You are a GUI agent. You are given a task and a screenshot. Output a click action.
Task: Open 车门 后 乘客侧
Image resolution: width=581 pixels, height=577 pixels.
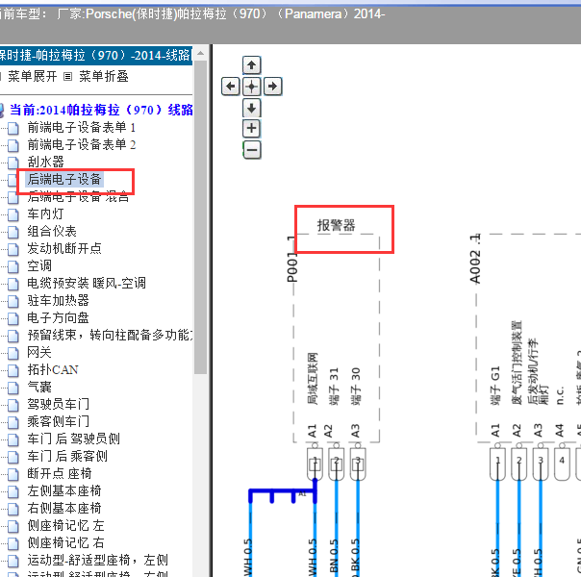[67, 456]
